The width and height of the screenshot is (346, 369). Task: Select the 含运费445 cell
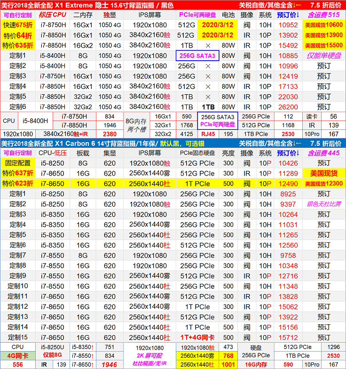[324, 153]
